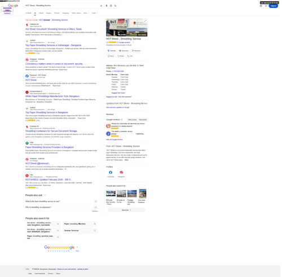The width and height of the screenshot is (282, 277).
Task: Click the Facebook favicon on the HOT Shred result
Action: coord(27,76)
